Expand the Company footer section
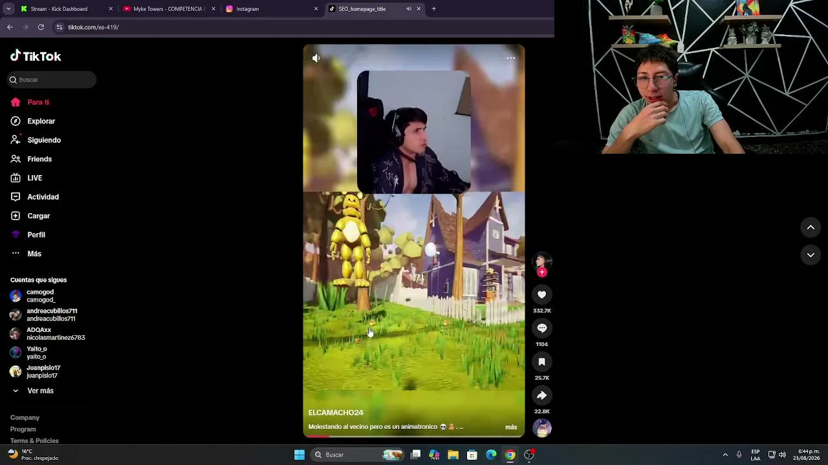The width and height of the screenshot is (828, 465). coord(25,418)
